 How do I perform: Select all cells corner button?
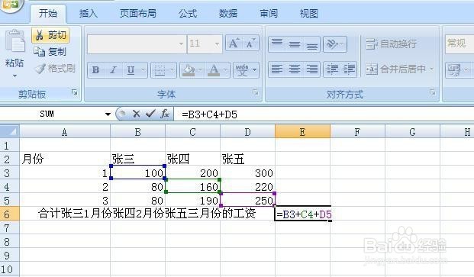tap(10, 132)
